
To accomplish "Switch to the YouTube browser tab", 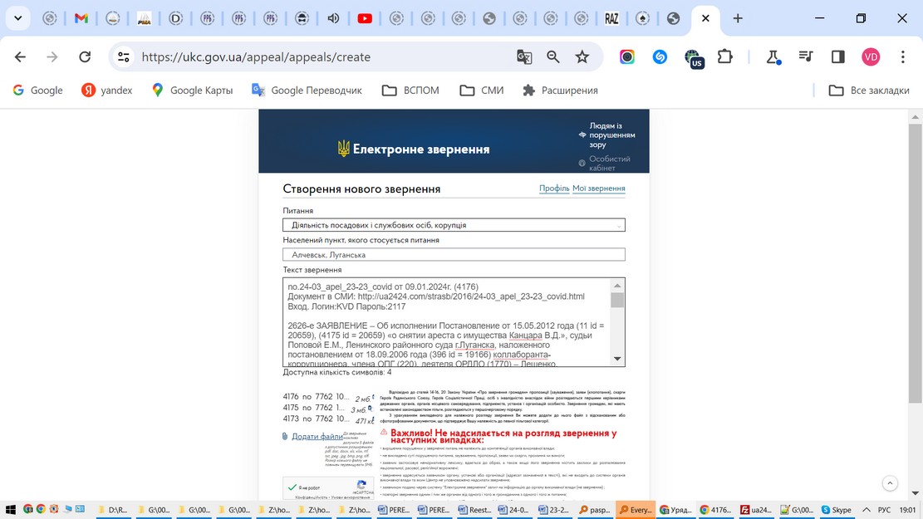I will [365, 18].
